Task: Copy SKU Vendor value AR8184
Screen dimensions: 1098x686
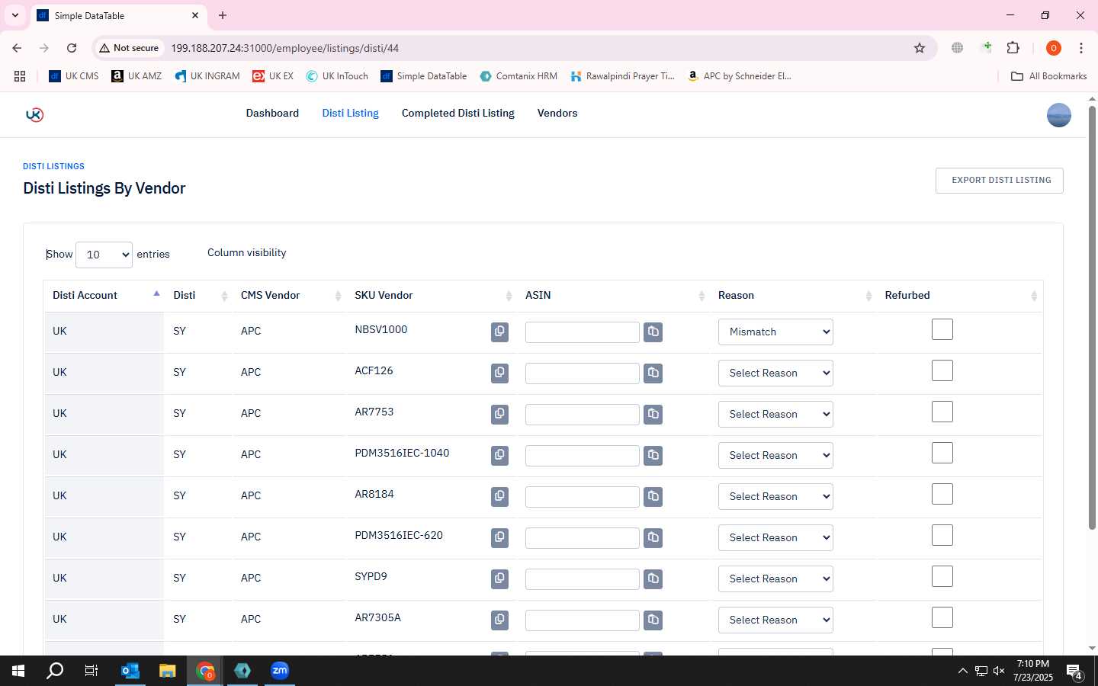Action: (x=499, y=496)
